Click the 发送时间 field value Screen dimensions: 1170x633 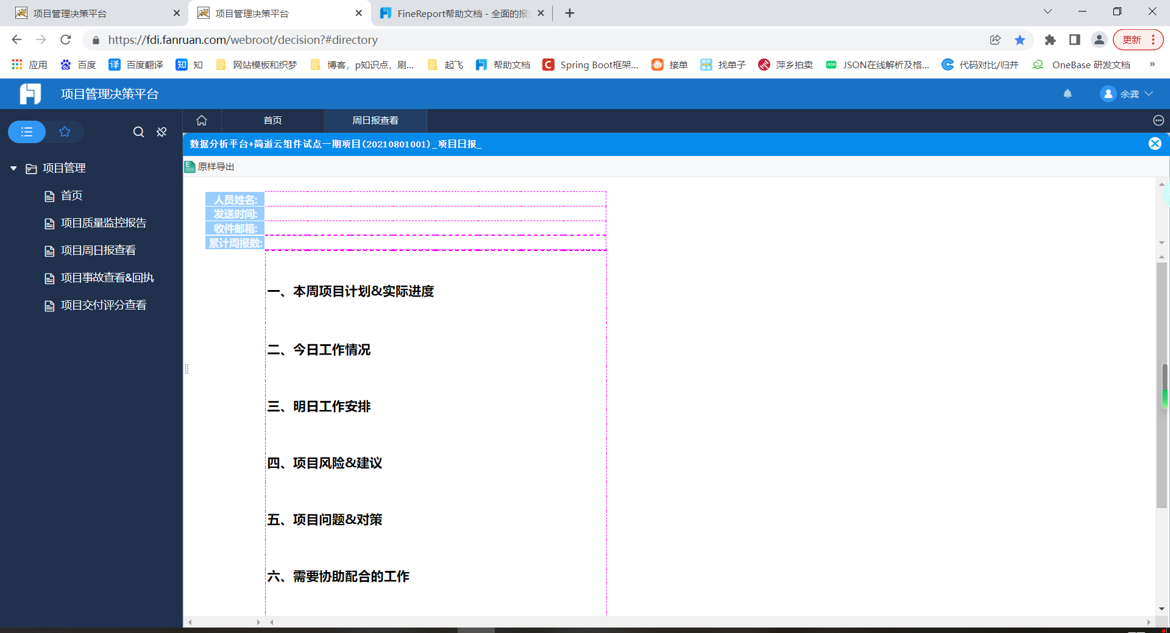pyautogui.click(x=435, y=214)
